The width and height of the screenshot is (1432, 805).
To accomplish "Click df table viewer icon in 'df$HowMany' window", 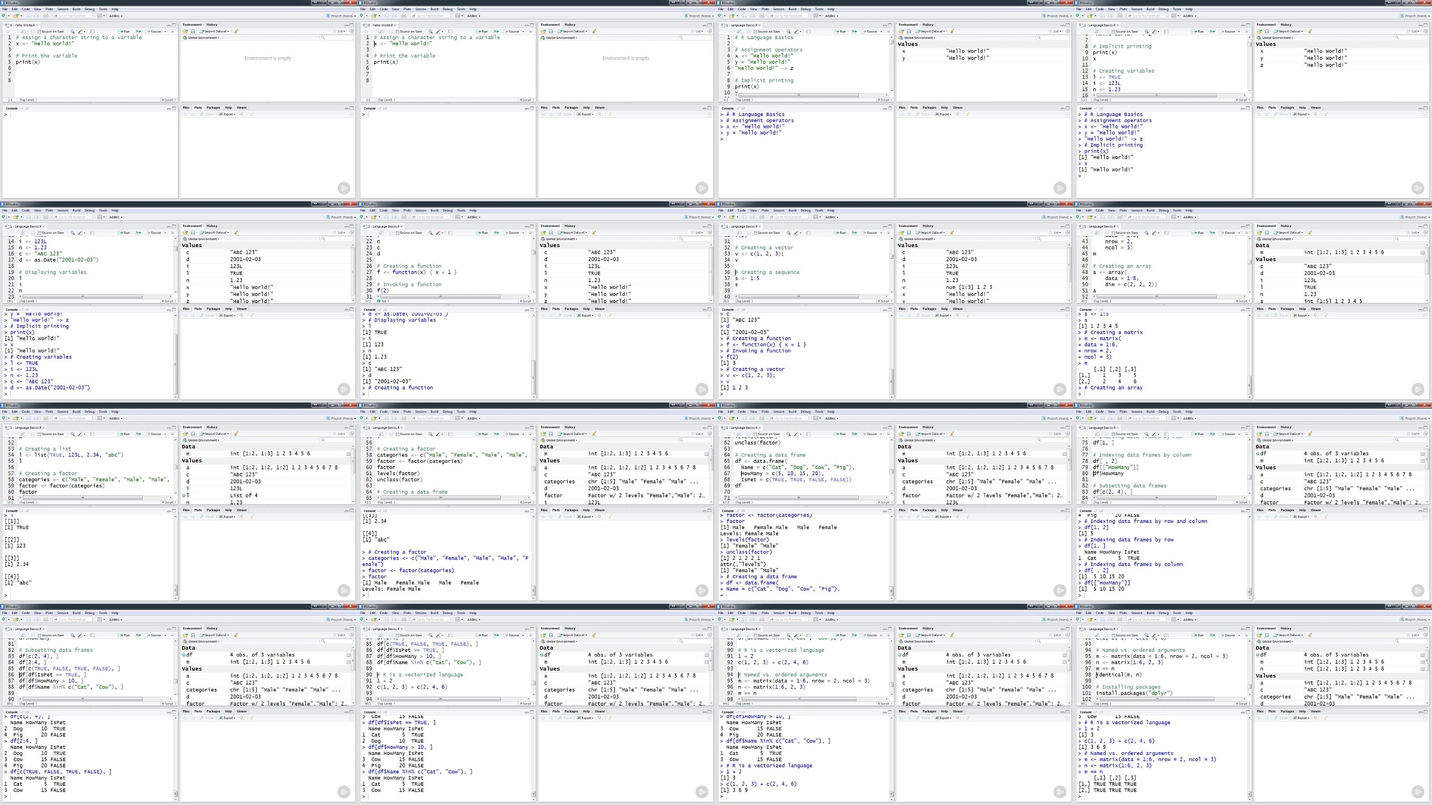I will [x=1423, y=453].
